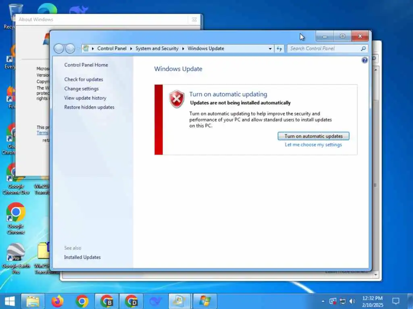413x309 pixels.
Task: Show hidden tray icons arrow
Action: [323, 301]
